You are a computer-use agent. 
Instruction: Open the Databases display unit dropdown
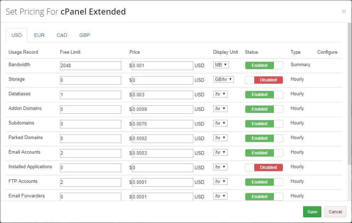[x=220, y=94]
